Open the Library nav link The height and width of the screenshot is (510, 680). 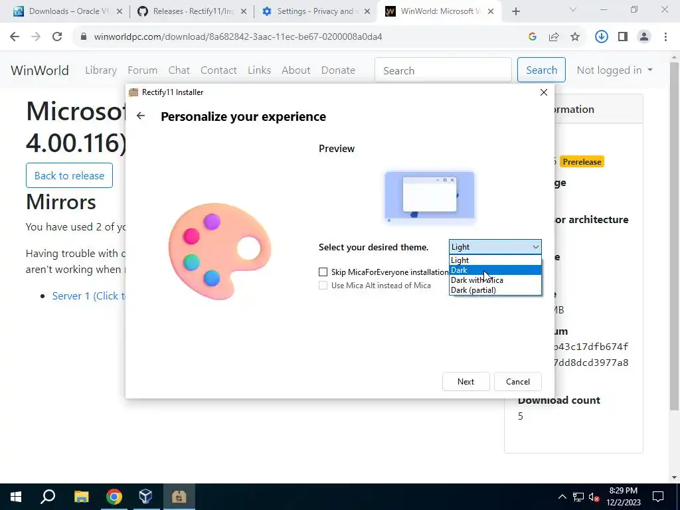[x=101, y=70]
